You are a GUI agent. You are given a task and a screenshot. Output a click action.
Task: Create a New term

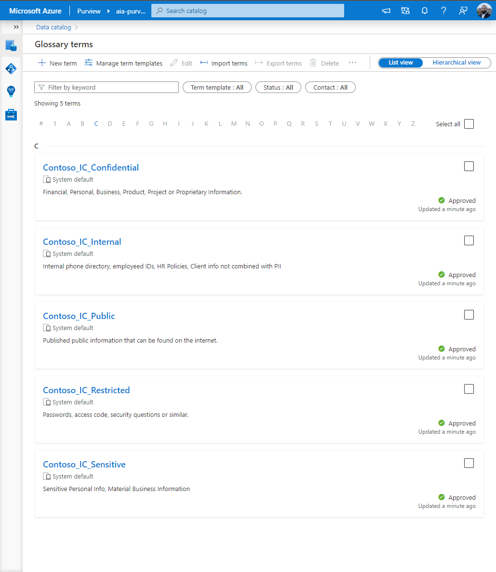(x=57, y=63)
